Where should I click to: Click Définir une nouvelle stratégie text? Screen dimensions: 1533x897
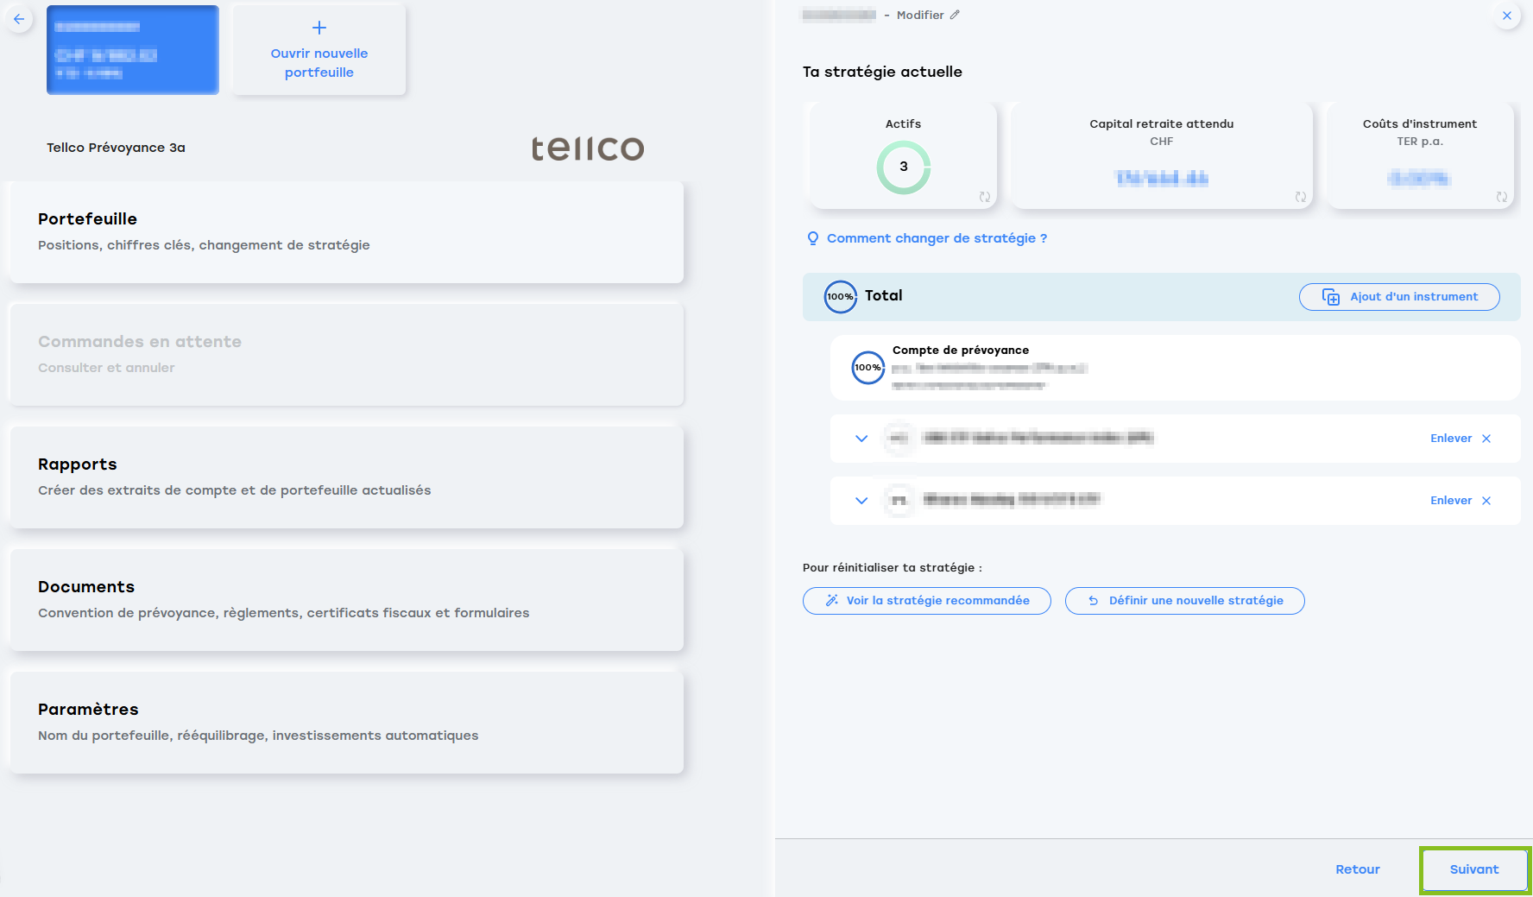(x=1196, y=601)
